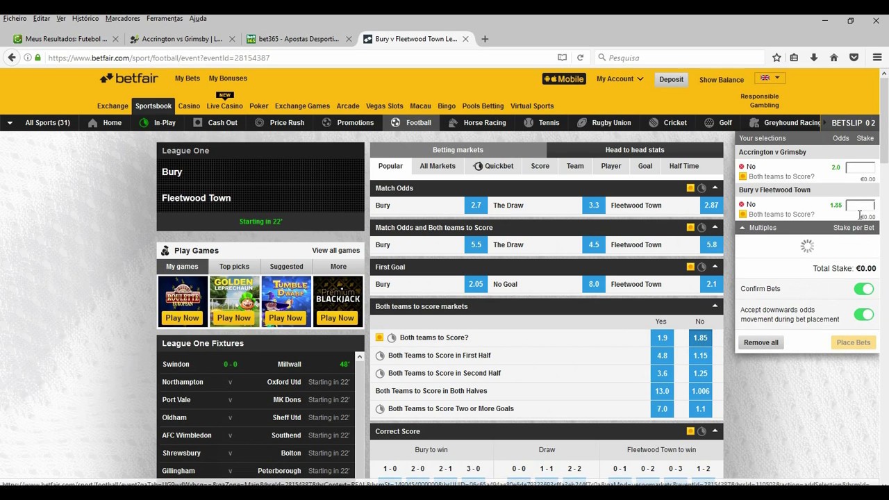The image size is (889, 500).
Task: Collapse the Match Odds market
Action: 715,188
